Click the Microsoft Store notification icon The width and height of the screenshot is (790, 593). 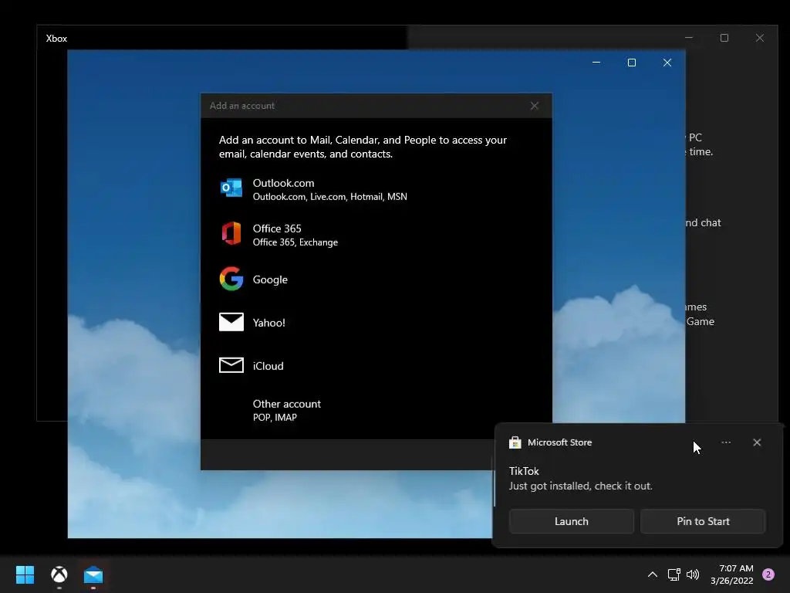coord(515,442)
